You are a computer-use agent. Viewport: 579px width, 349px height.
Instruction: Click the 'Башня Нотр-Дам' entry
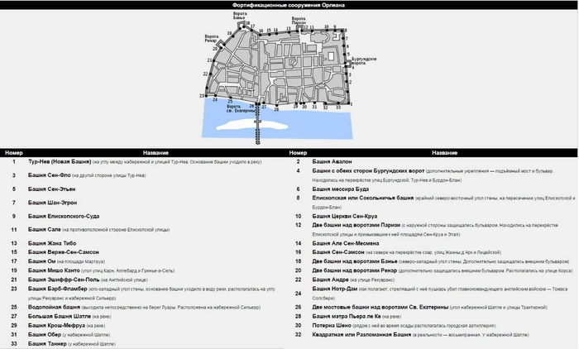337,288
